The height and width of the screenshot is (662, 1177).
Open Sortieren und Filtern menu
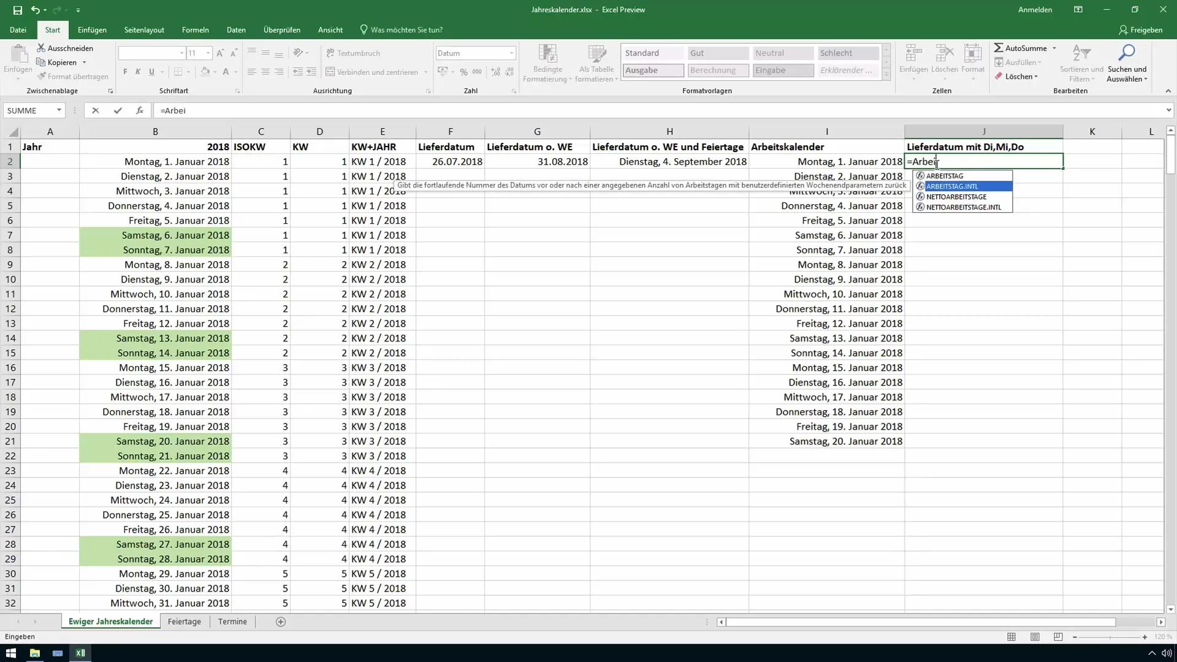[x=1081, y=63]
